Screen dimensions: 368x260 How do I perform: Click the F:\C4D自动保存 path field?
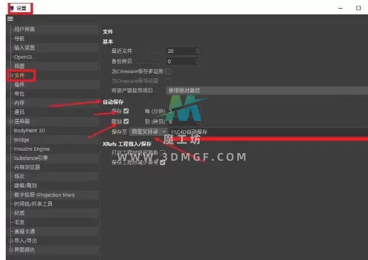point(268,132)
